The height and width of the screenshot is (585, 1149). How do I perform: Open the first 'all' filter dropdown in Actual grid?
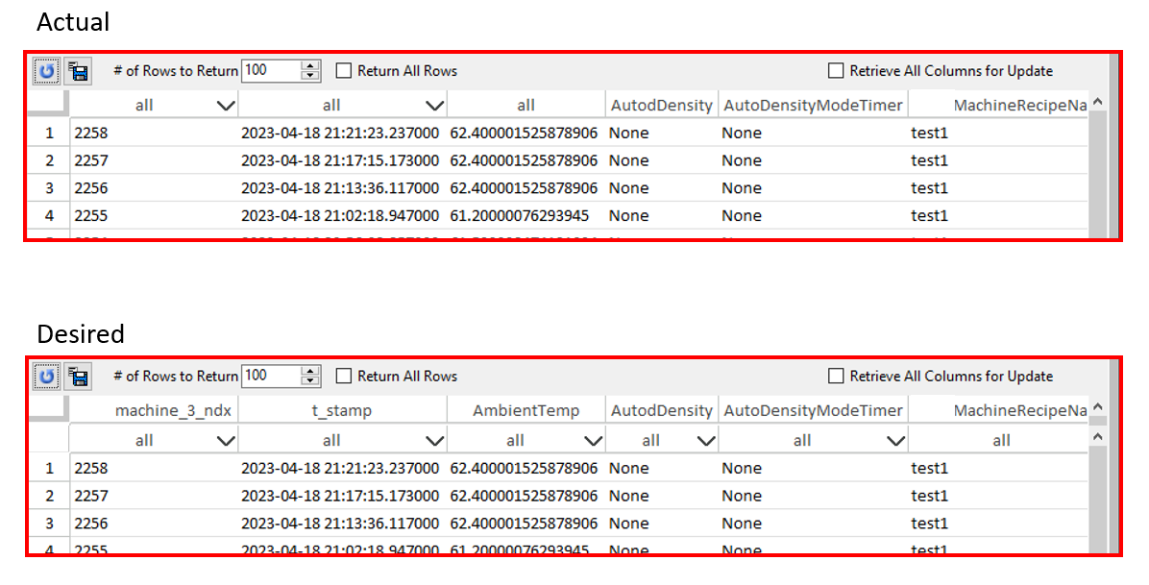(224, 105)
